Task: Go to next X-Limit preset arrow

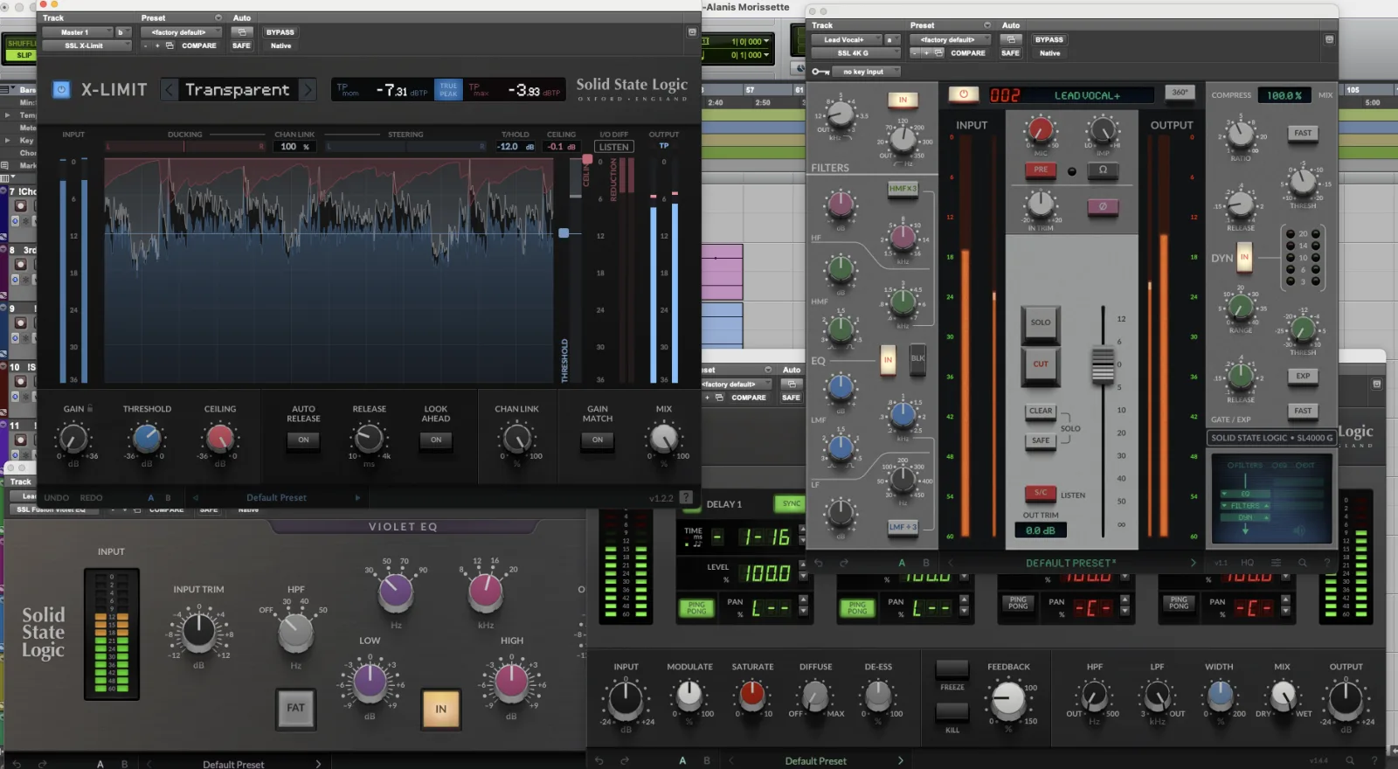Action: [308, 89]
